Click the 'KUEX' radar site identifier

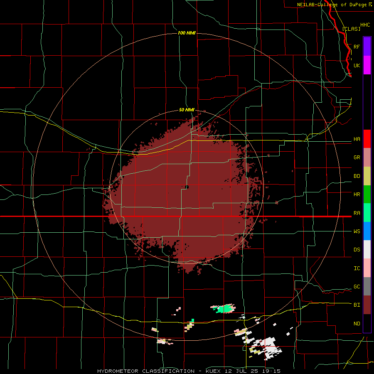[214, 371]
